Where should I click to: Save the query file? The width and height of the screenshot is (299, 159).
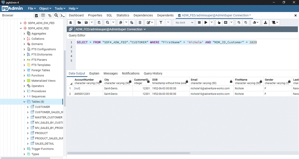tap(86, 23)
